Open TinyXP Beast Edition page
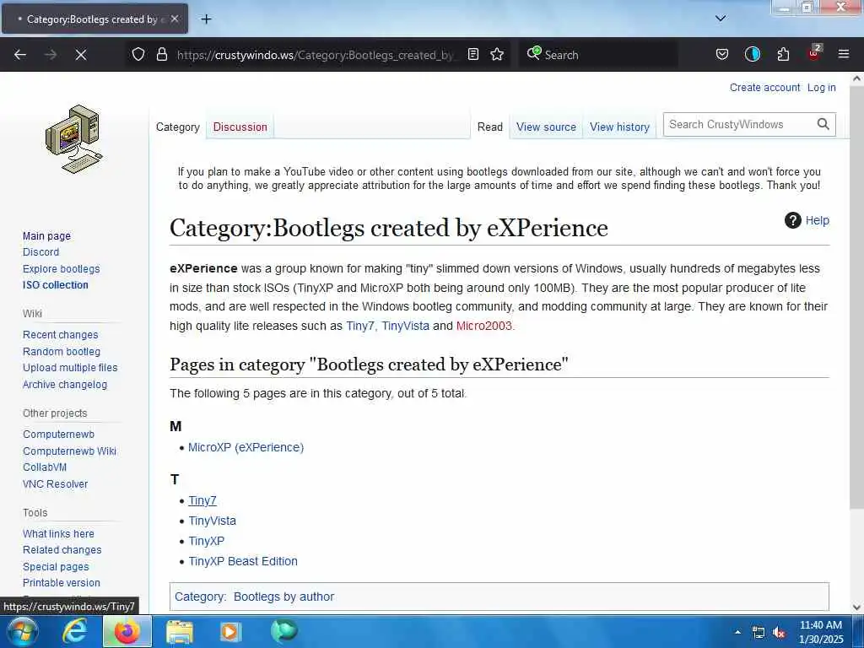The height and width of the screenshot is (648, 864). click(243, 561)
